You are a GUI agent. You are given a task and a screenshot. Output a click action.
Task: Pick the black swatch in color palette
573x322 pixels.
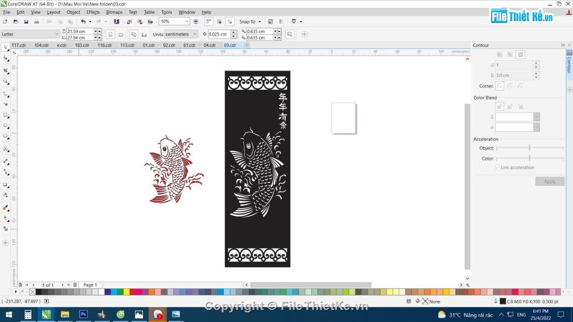click(x=39, y=292)
